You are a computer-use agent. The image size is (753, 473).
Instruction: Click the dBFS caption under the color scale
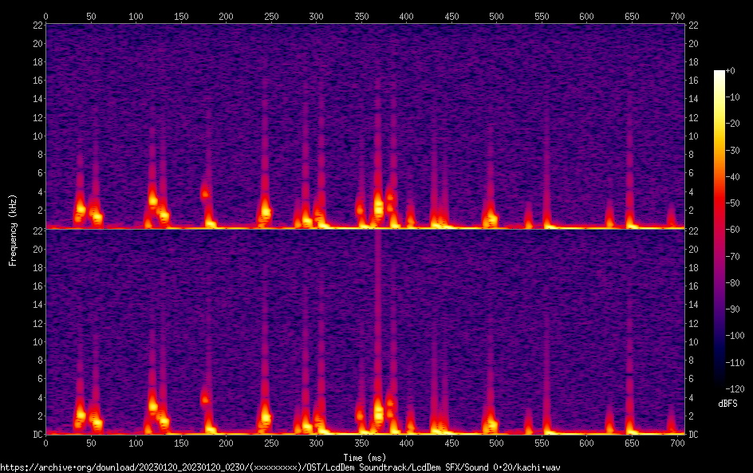[727, 404]
